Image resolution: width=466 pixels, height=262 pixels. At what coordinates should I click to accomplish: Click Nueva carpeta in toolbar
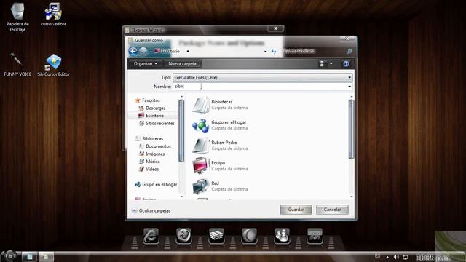pos(182,63)
